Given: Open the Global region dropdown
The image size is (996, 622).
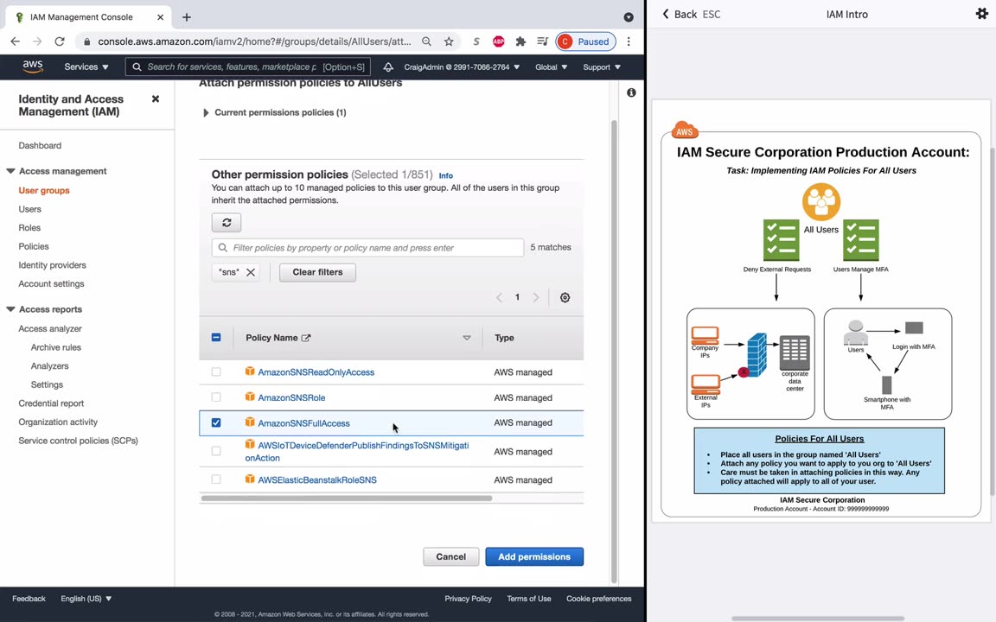Looking at the screenshot, I should [x=552, y=67].
